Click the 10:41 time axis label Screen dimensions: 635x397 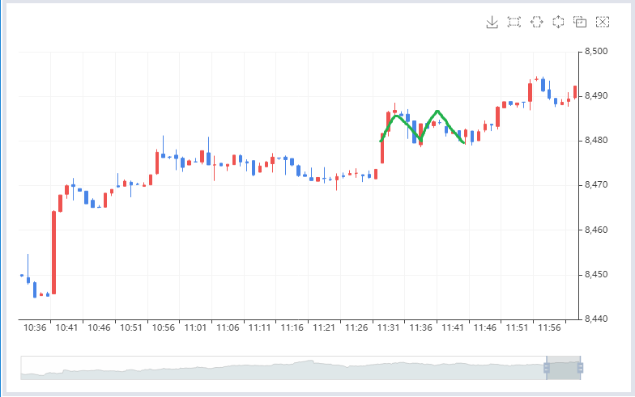(66, 328)
